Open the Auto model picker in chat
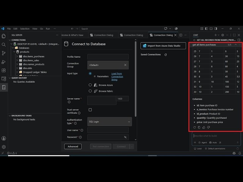This screenshot has height=182, width=243. [x=213, y=143]
